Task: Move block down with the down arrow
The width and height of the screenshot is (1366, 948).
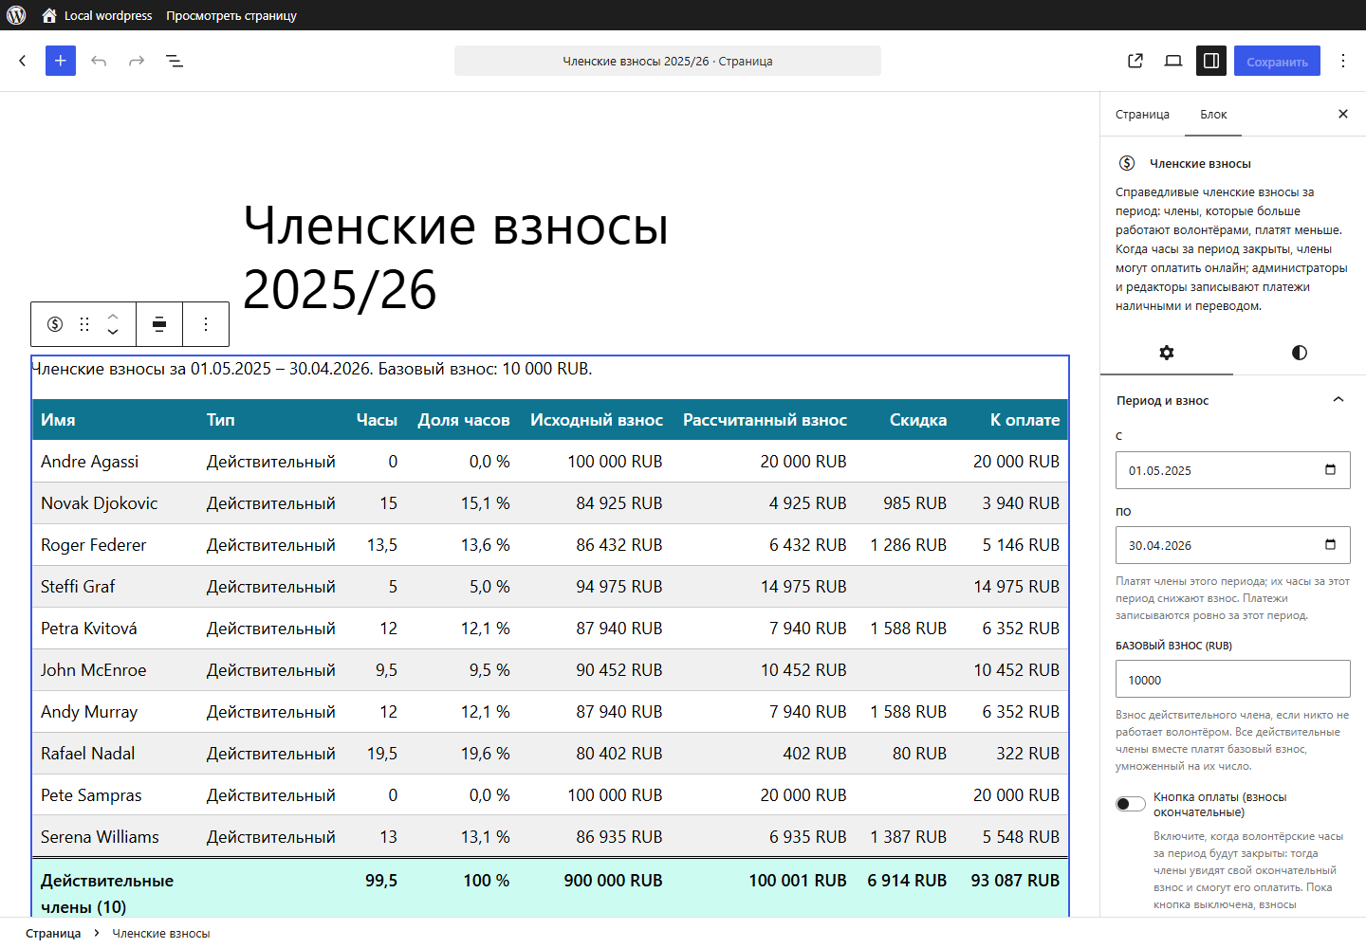Action: tap(113, 333)
